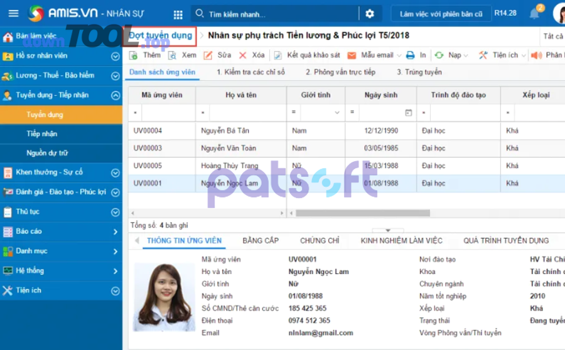The width and height of the screenshot is (565, 350).
Task: Click the In printer icon
Action: coord(410,55)
